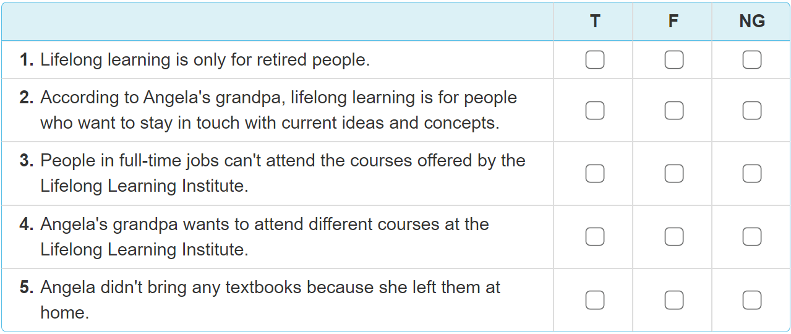Tick Not Given for statement 4
The width and height of the screenshot is (791, 334).
[752, 237]
